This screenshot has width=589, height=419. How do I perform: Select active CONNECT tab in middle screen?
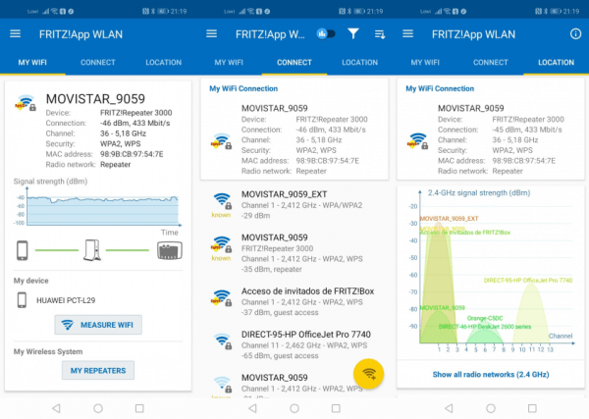tap(294, 63)
